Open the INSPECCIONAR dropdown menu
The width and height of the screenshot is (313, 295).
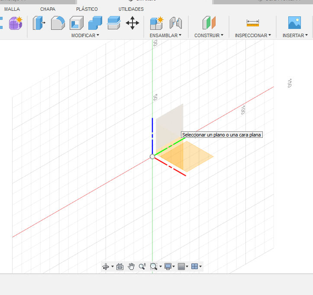click(x=253, y=35)
